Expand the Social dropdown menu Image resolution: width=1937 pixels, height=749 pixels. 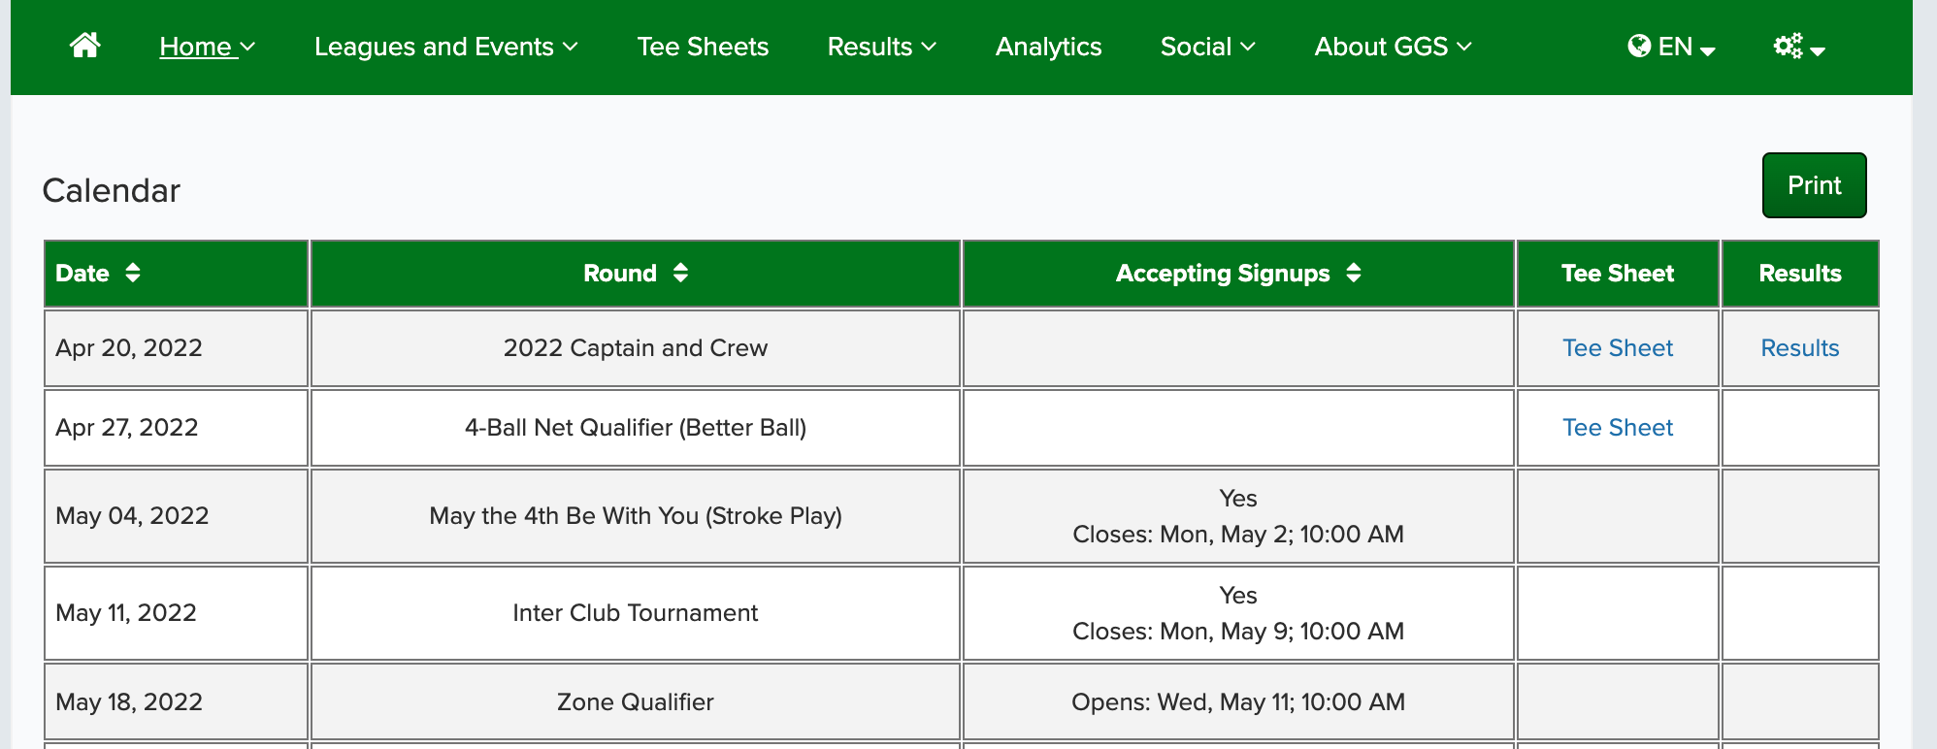coord(1207,47)
